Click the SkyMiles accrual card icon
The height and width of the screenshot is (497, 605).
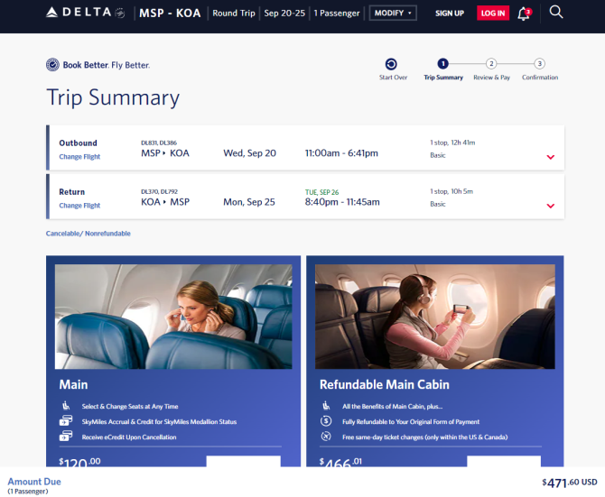click(66, 420)
